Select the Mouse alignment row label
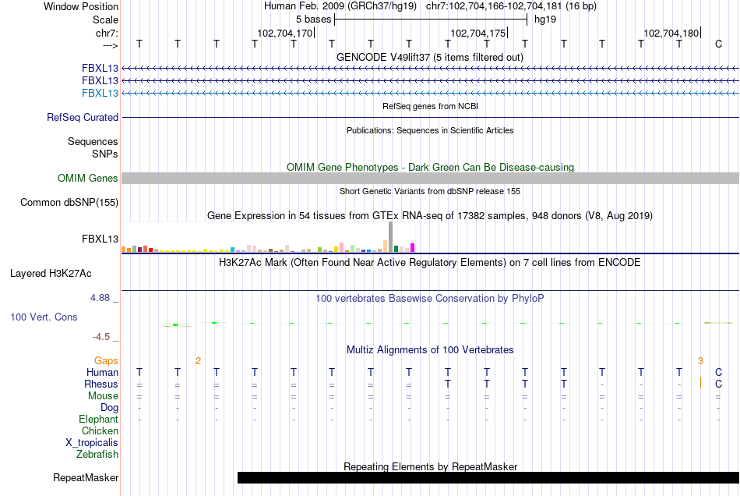Viewport: 740px width, 496px height. (x=103, y=396)
